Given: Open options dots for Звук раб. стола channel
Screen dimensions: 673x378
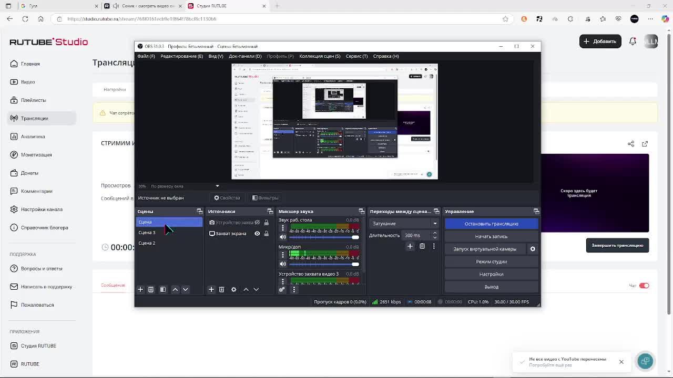Looking at the screenshot, I should pyautogui.click(x=282, y=228).
